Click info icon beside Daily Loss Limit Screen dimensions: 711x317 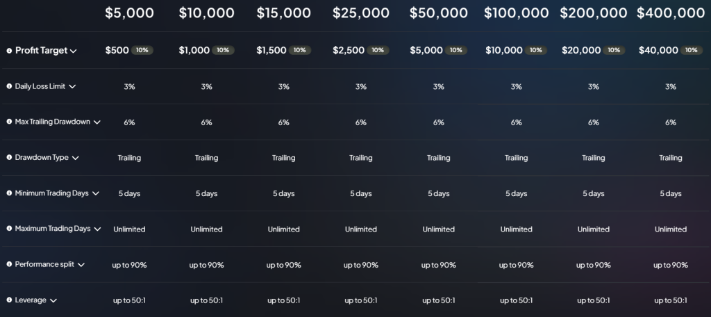(9, 86)
